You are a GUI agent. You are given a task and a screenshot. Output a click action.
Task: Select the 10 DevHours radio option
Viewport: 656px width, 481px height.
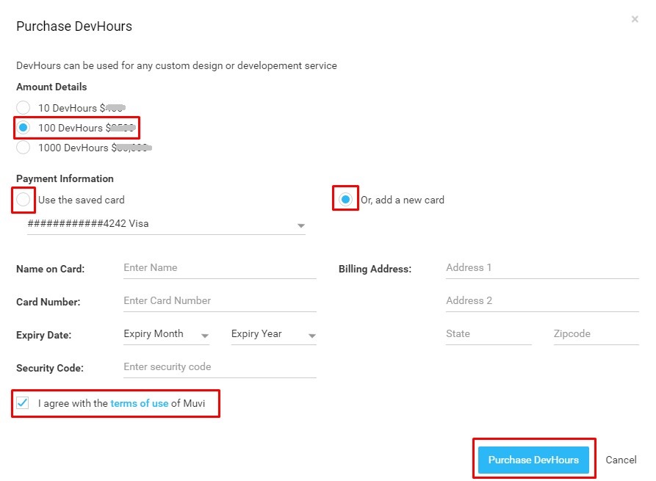click(23, 107)
